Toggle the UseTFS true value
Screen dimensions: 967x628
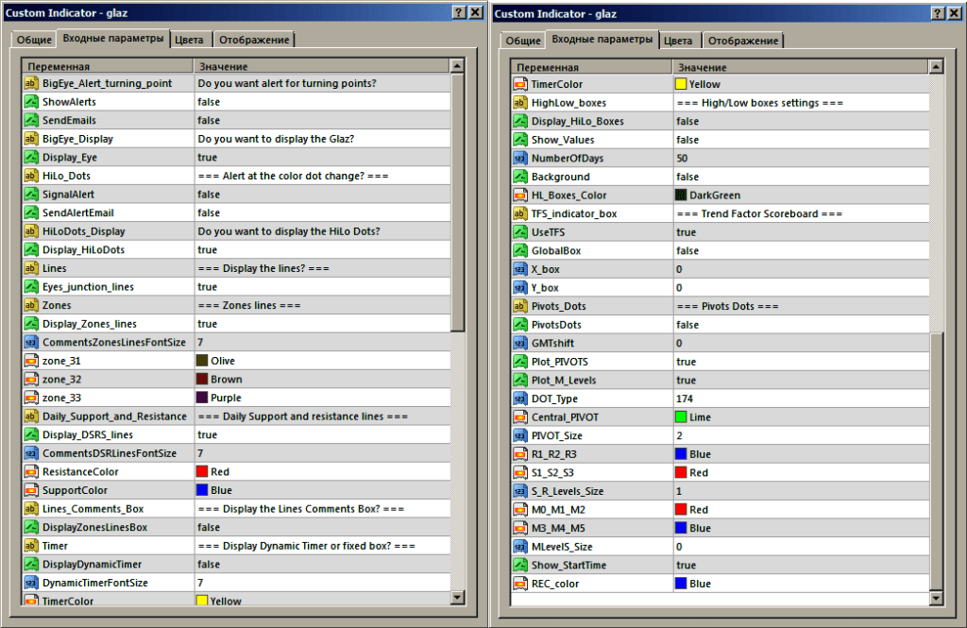[687, 231]
